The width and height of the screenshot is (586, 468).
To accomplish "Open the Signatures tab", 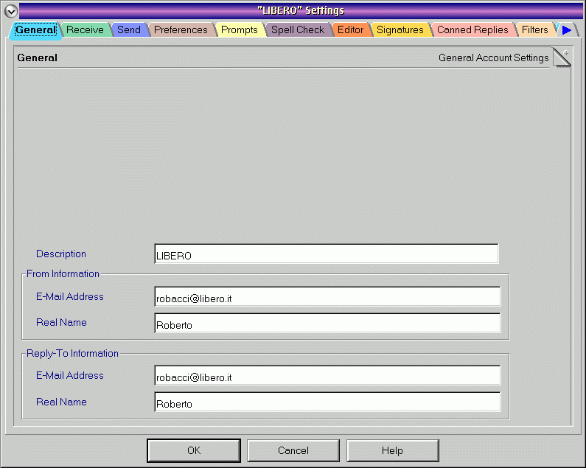I will (400, 30).
